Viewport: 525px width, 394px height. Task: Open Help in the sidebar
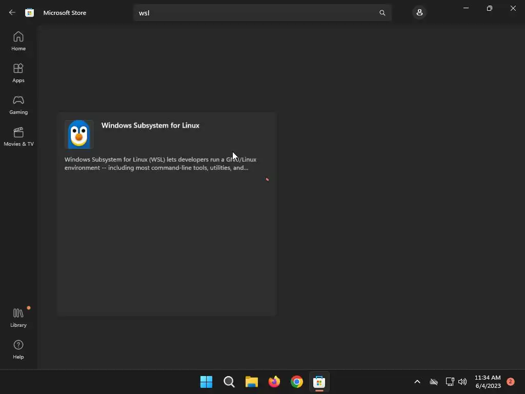[18, 349]
